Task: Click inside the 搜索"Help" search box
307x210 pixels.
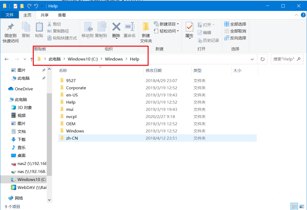Action: coord(284,59)
